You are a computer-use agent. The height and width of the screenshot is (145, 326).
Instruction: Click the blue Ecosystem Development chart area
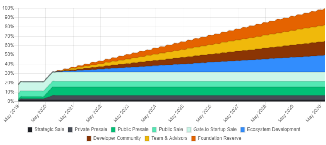click(244, 66)
